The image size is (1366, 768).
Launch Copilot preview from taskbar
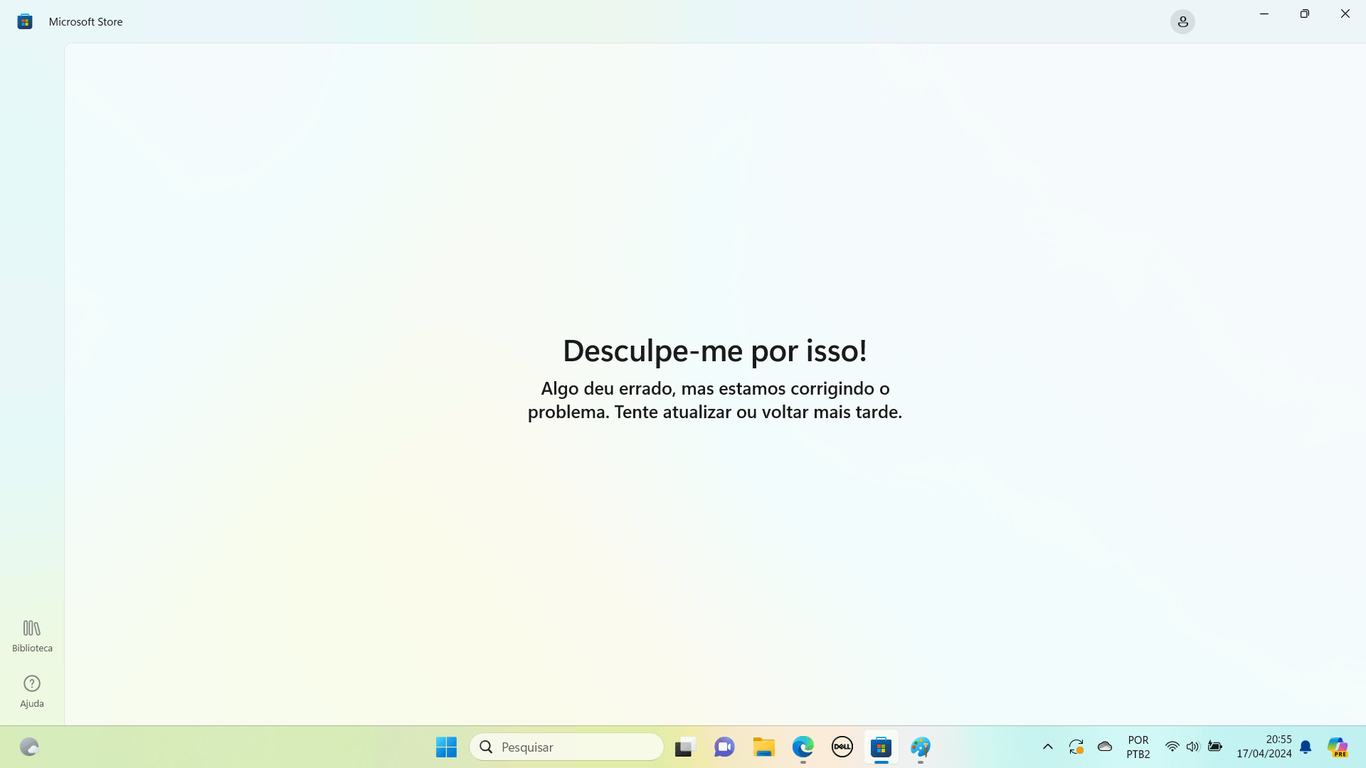[1338, 747]
